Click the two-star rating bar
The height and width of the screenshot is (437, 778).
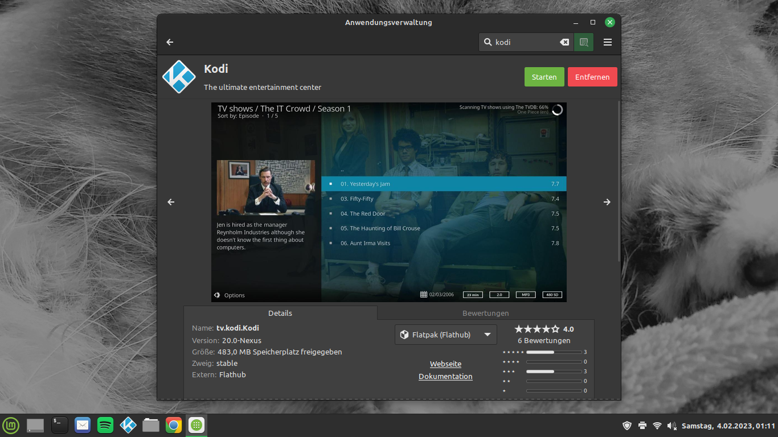[x=554, y=381]
